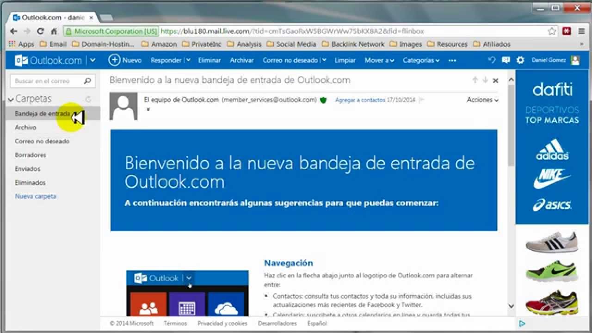Click the Términos footer link
The image size is (592, 333).
pos(175,323)
